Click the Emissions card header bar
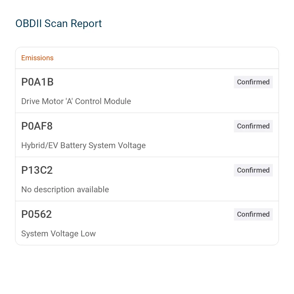Screen dimensions: 294x294 [147, 58]
